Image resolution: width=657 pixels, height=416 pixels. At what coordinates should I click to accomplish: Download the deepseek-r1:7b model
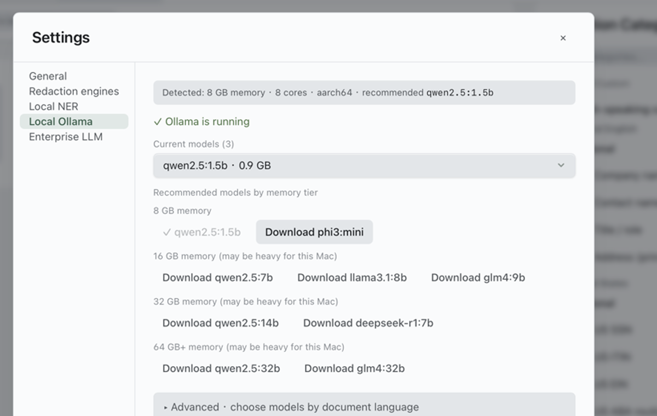coord(368,323)
